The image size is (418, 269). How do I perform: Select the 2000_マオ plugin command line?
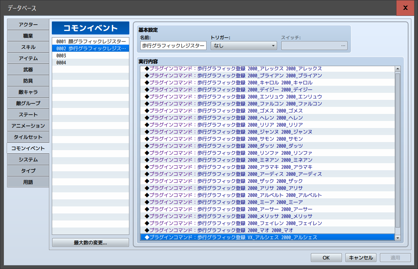(x=268, y=230)
